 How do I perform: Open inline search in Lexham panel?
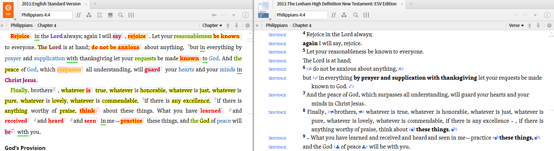pos(355,15)
